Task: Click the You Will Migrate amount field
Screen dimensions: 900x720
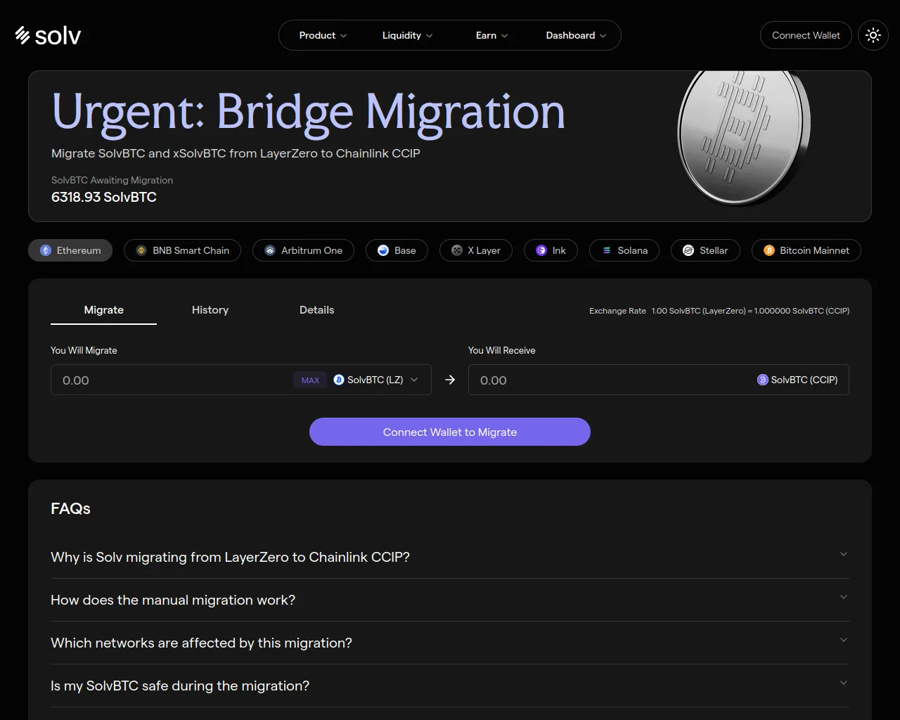Action: click(x=241, y=380)
